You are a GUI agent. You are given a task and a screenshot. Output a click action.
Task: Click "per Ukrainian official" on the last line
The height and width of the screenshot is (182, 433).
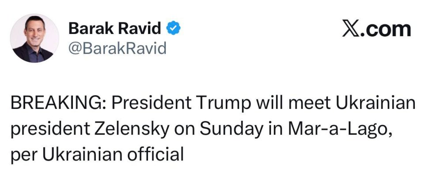click(x=96, y=155)
